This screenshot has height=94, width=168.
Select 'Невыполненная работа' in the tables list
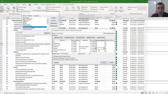pos(29,28)
